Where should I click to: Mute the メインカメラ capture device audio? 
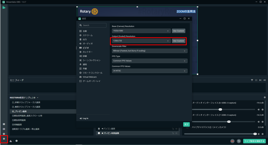[259, 134]
